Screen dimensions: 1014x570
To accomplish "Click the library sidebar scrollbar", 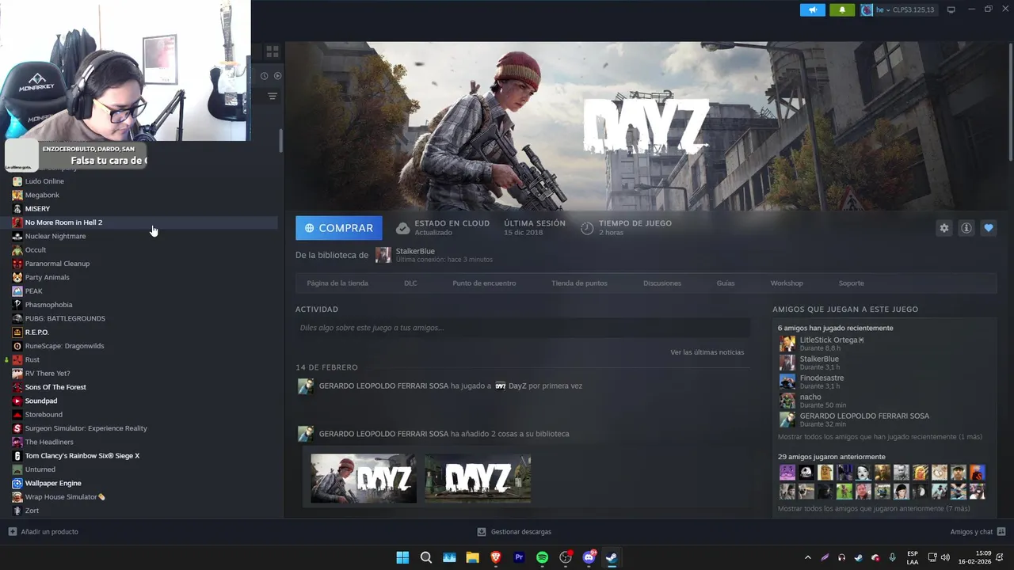I will coord(280,140).
